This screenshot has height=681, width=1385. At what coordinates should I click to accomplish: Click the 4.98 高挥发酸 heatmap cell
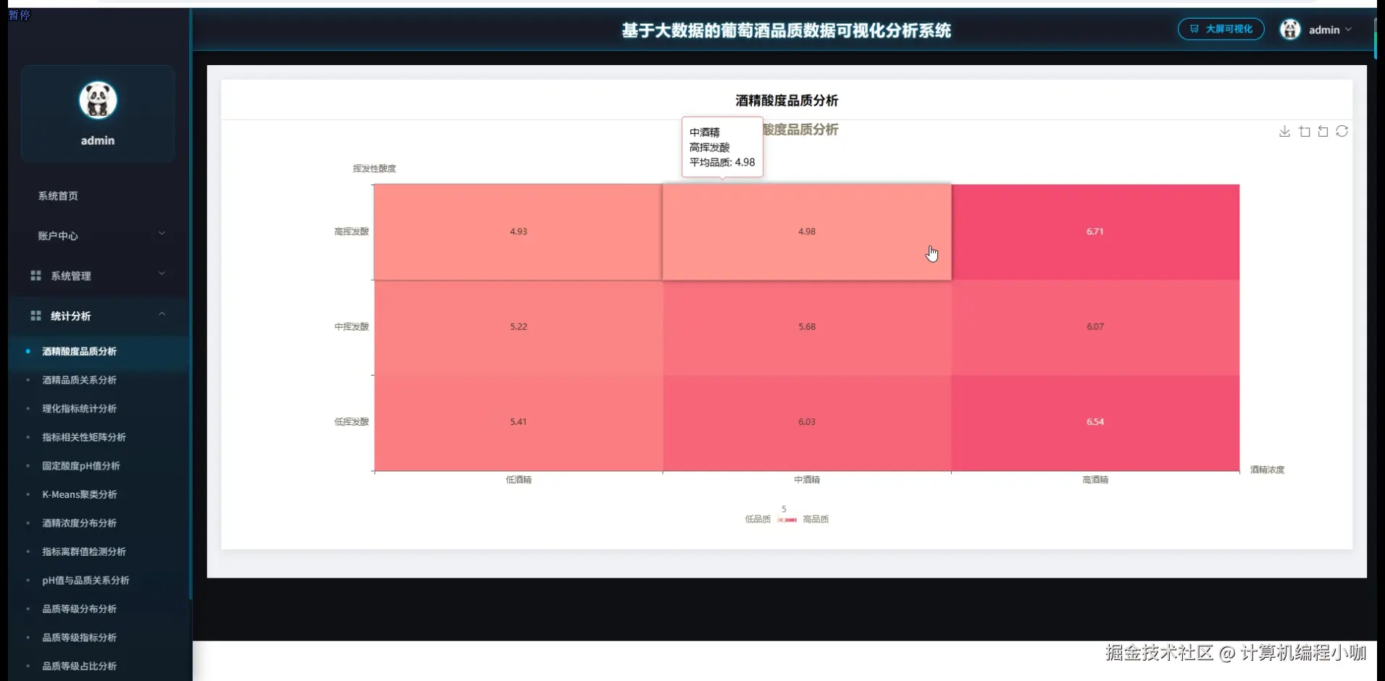click(x=807, y=232)
